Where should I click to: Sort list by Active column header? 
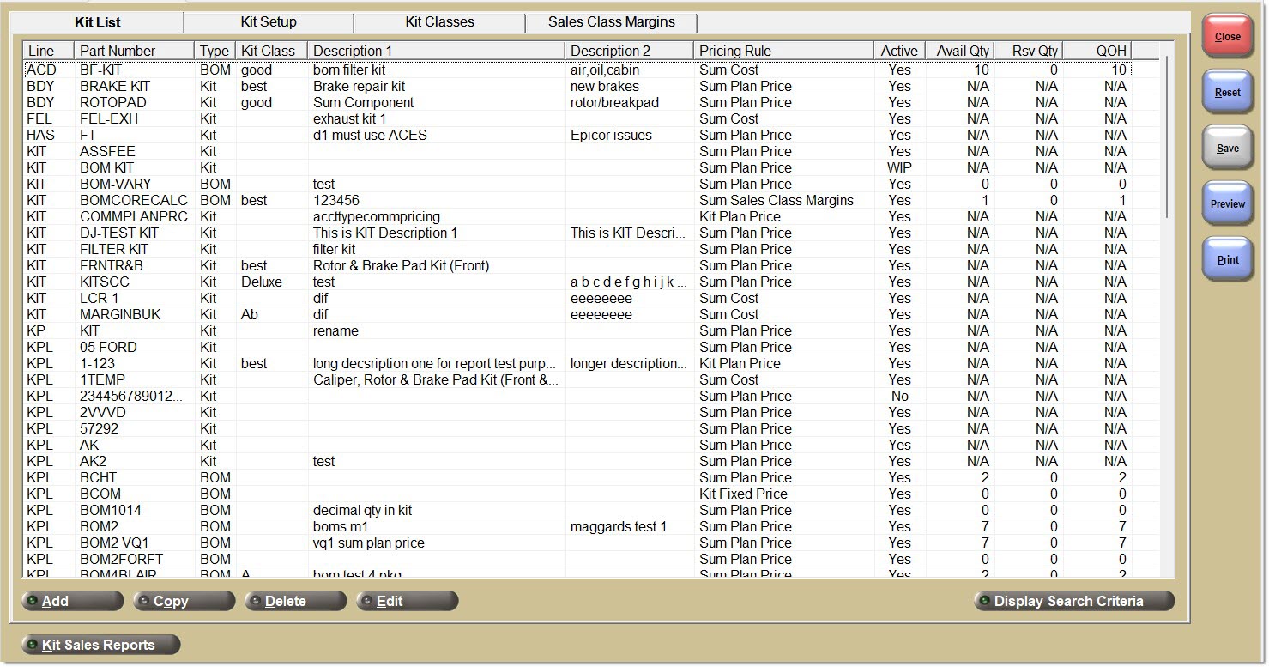pyautogui.click(x=898, y=51)
